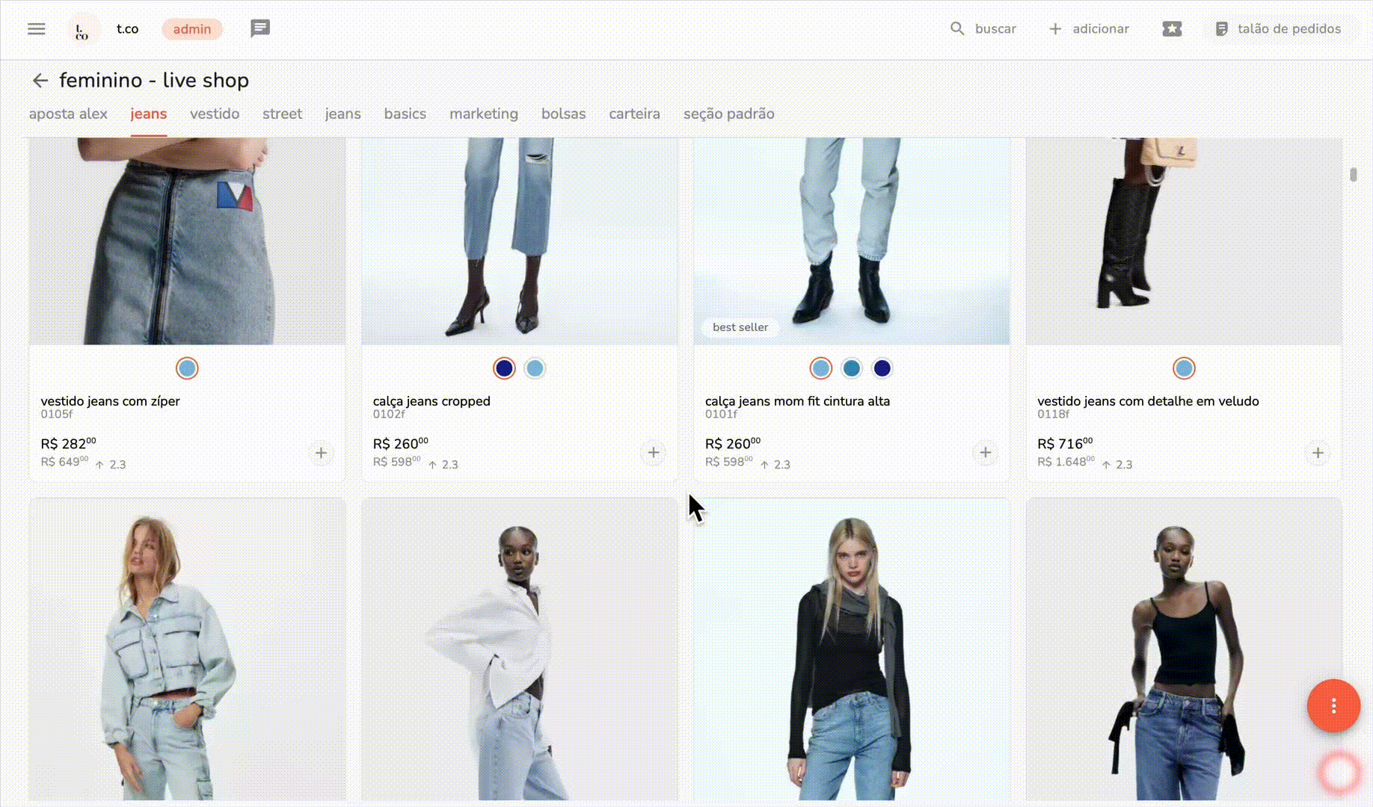Open the marketing section tab
The width and height of the screenshot is (1373, 807).
tap(484, 114)
